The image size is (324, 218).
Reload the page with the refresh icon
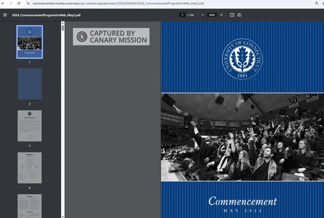tap(19, 3)
